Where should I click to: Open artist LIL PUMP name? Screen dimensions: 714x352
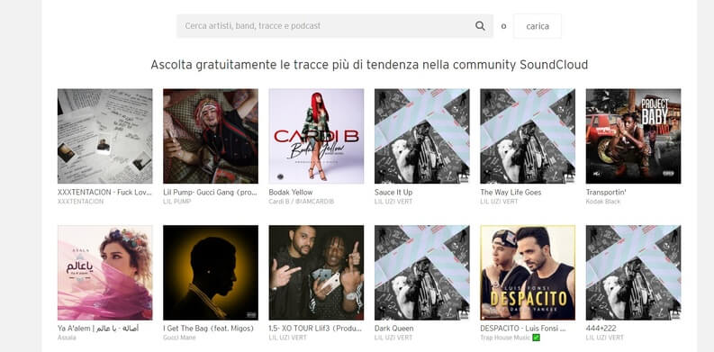click(x=177, y=202)
